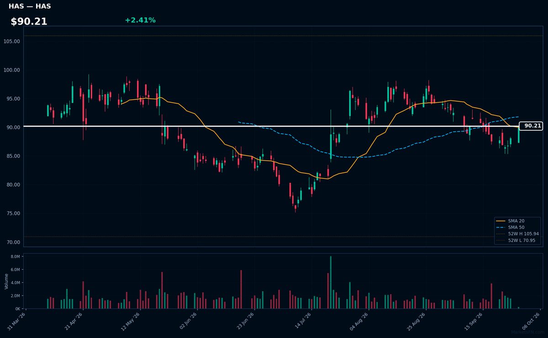Image resolution: width=548 pixels, height=338 pixels.
Task: Click the 14 Jul '26 date label
Action: pos(304,321)
